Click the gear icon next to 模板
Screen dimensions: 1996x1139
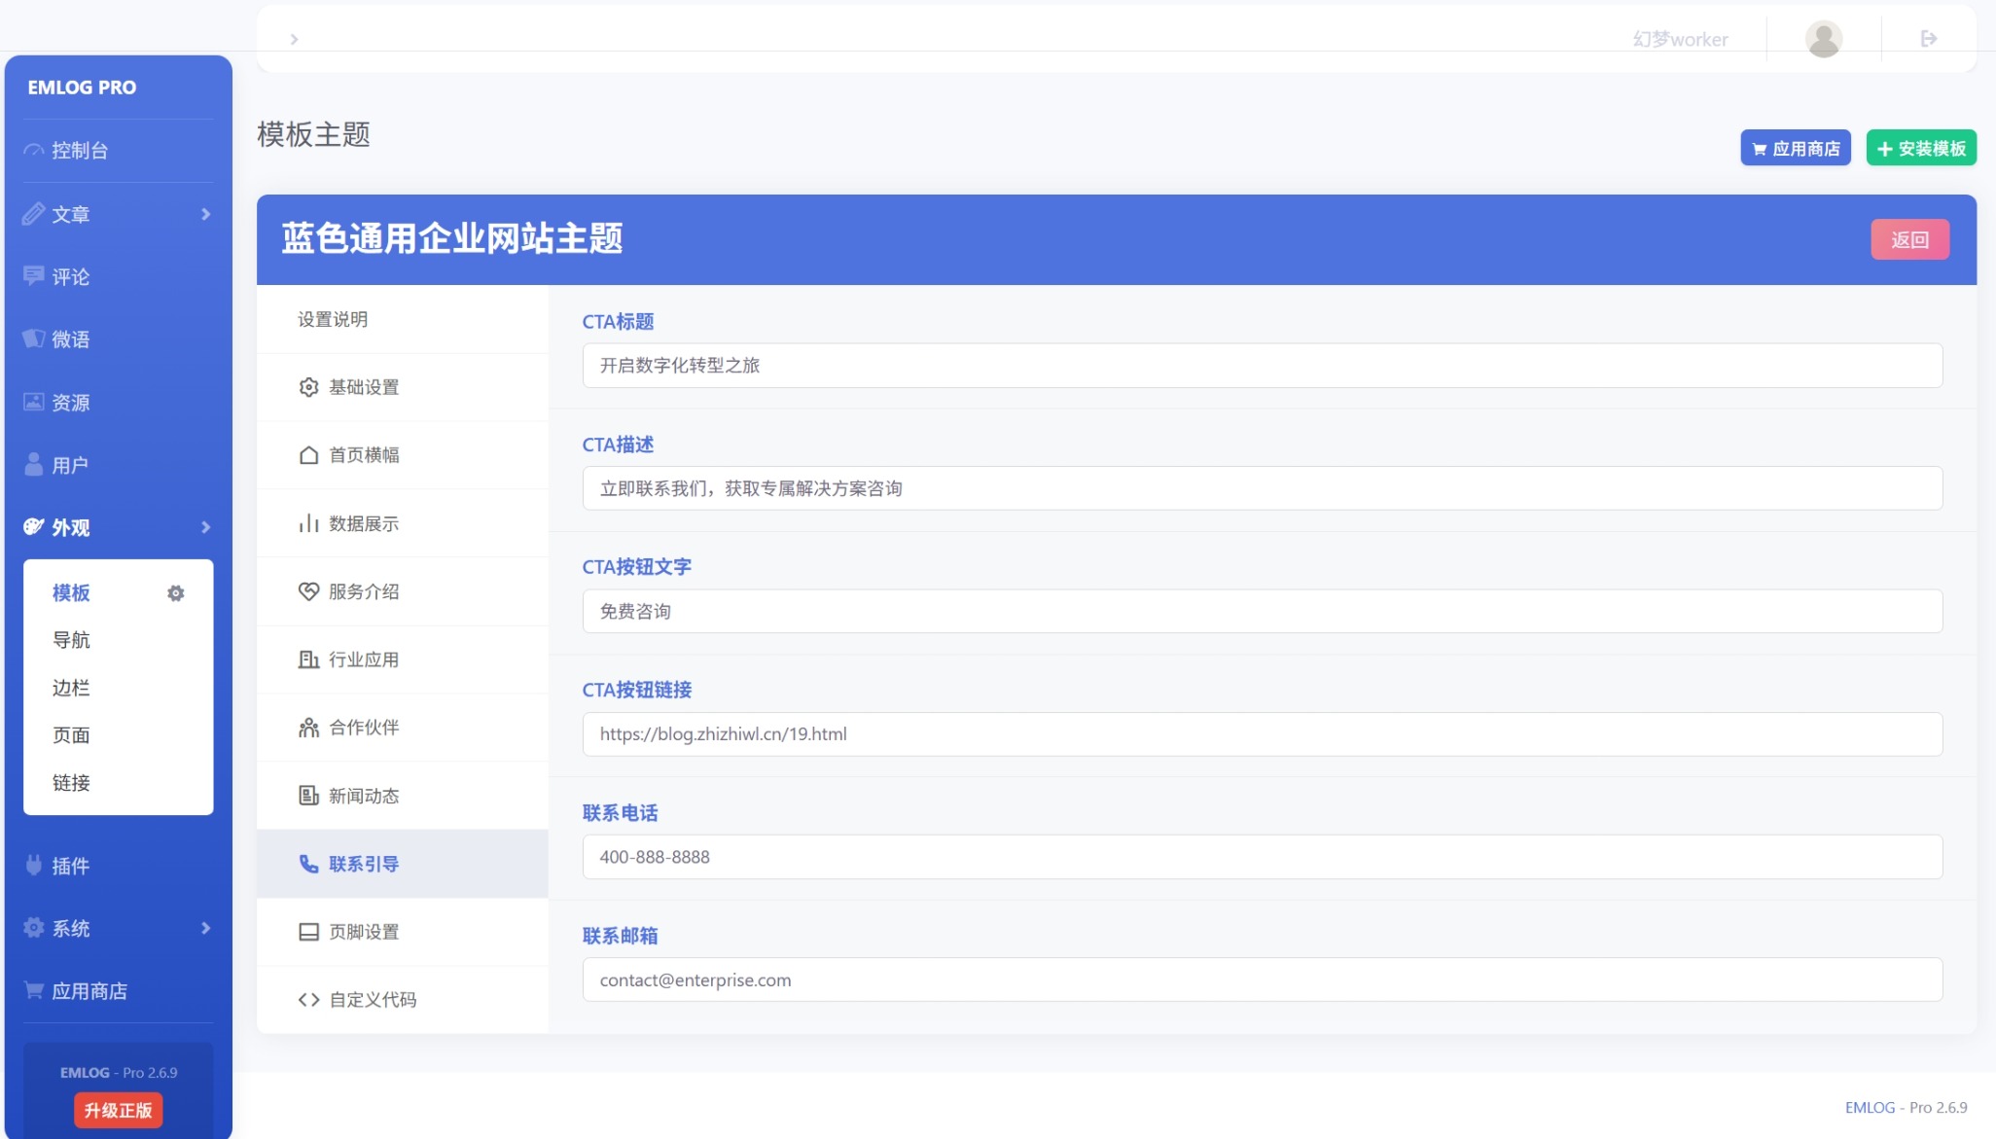tap(175, 593)
